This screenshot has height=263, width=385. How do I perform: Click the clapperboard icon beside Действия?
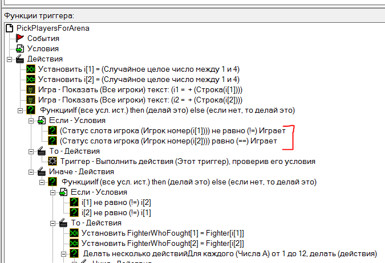click(x=20, y=59)
